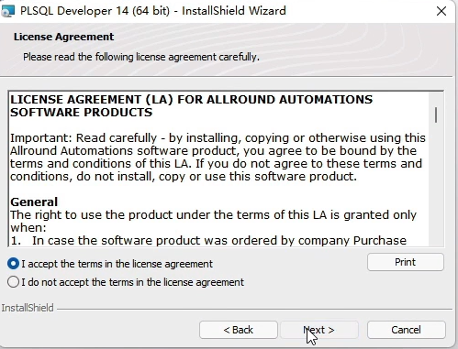Click the 'I do not accept the terms' label
The image size is (458, 349).
tap(132, 282)
